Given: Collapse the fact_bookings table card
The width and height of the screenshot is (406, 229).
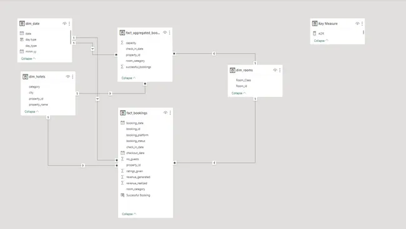Looking at the screenshot, I should click(129, 214).
